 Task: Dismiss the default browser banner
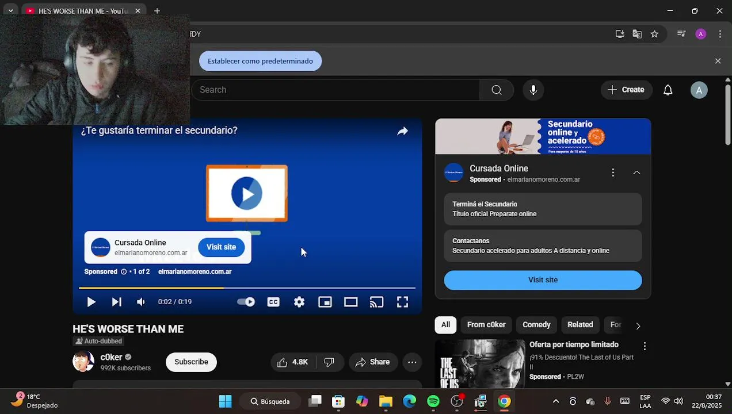coord(718,61)
